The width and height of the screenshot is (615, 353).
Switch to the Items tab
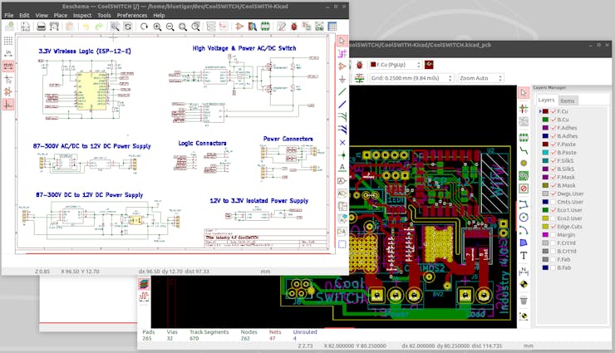(x=568, y=100)
